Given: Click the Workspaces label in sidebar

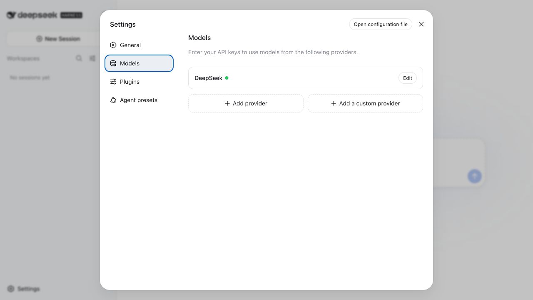Looking at the screenshot, I should 23,58.
